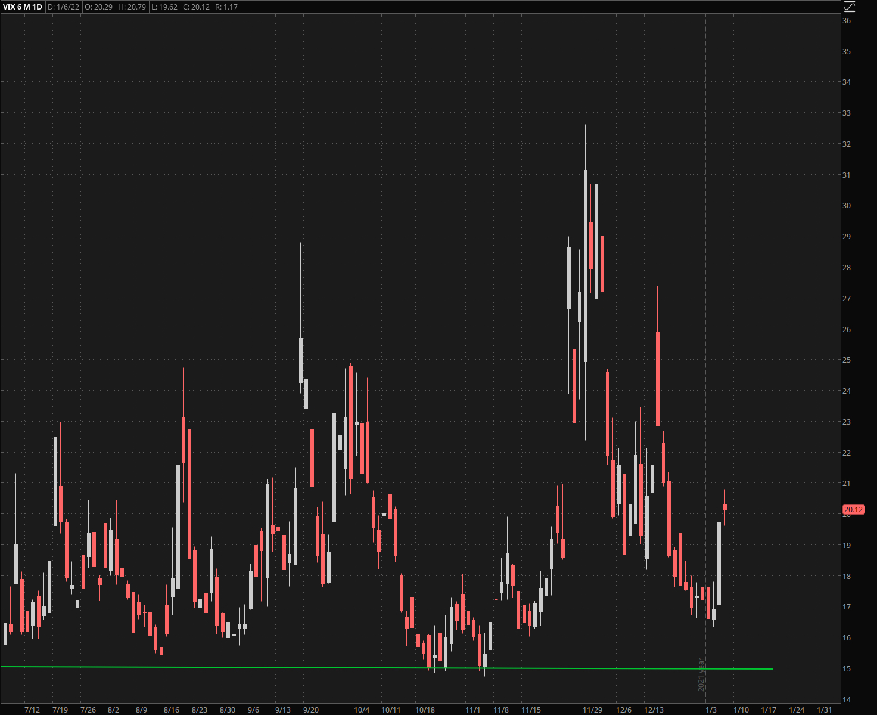877x715 pixels.
Task: Click the 1/3 date axis label
Action: 711,710
